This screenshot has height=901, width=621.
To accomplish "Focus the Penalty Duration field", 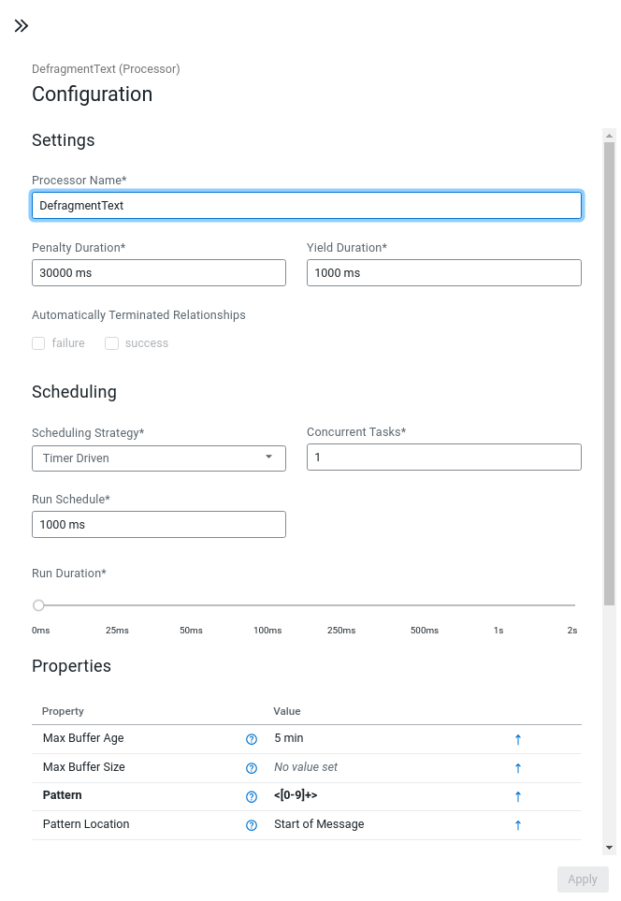I will pyautogui.click(x=159, y=273).
